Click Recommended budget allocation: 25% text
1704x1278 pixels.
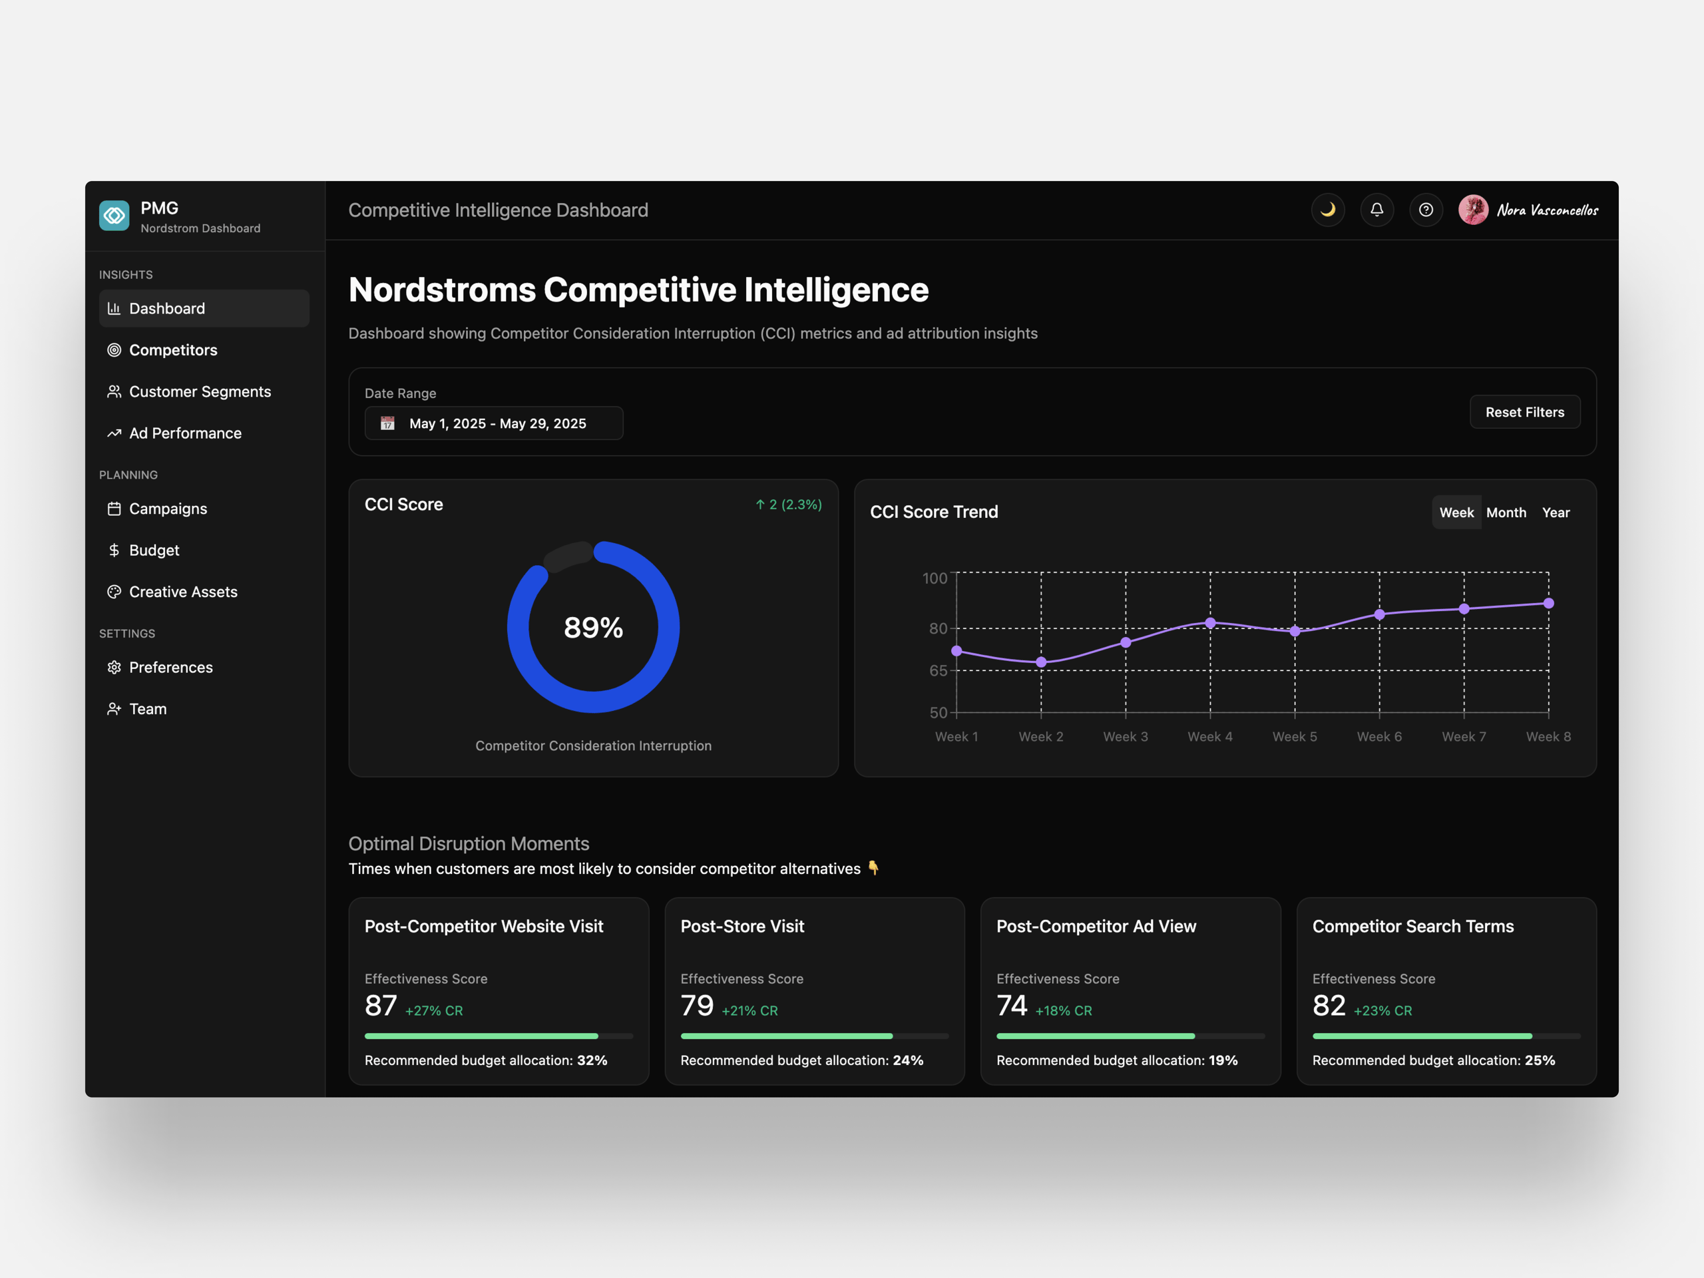[1434, 1060]
